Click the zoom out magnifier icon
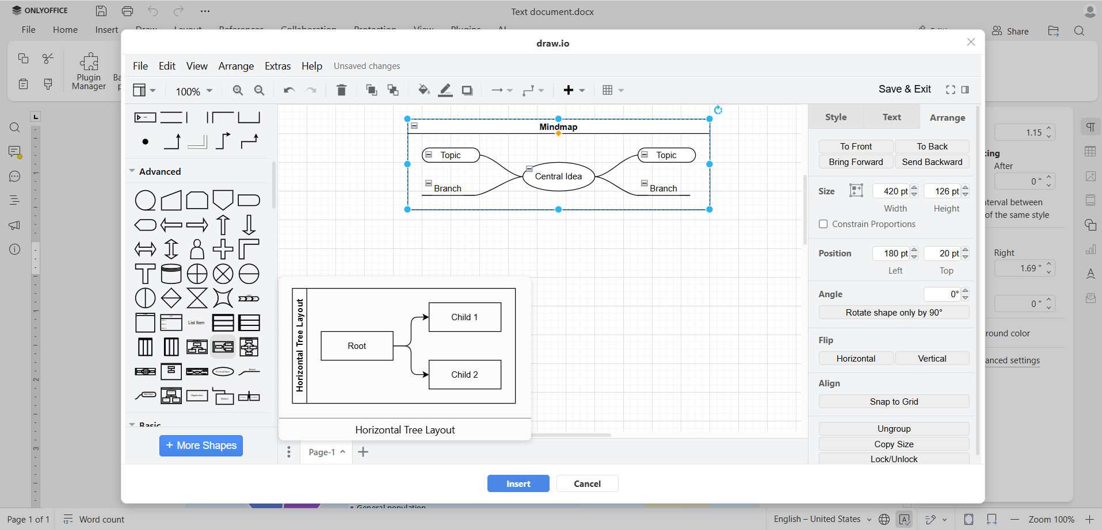This screenshot has width=1102, height=530. pyautogui.click(x=260, y=90)
